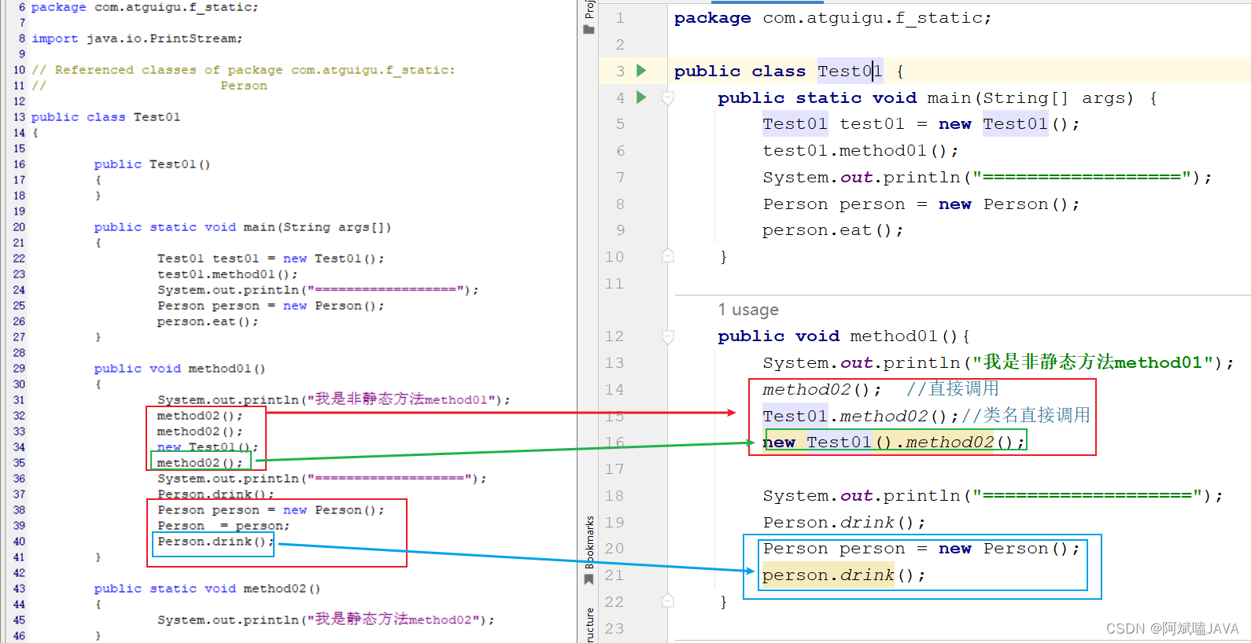
Task: Click 'person.eat();' on line 9 of the right editor
Action: click(833, 230)
